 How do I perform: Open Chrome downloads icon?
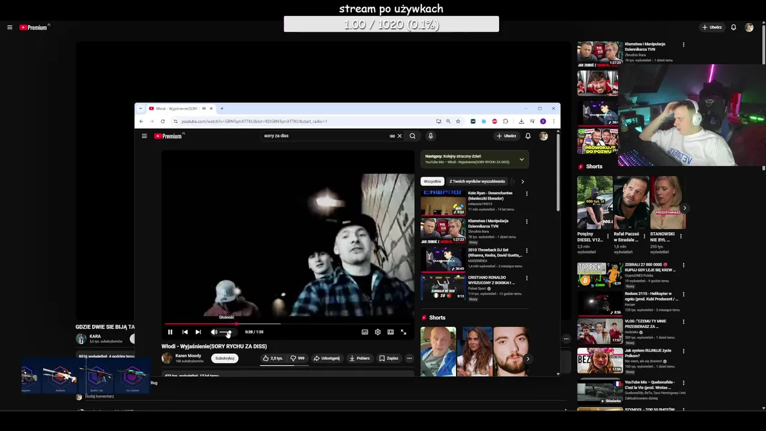click(521, 121)
